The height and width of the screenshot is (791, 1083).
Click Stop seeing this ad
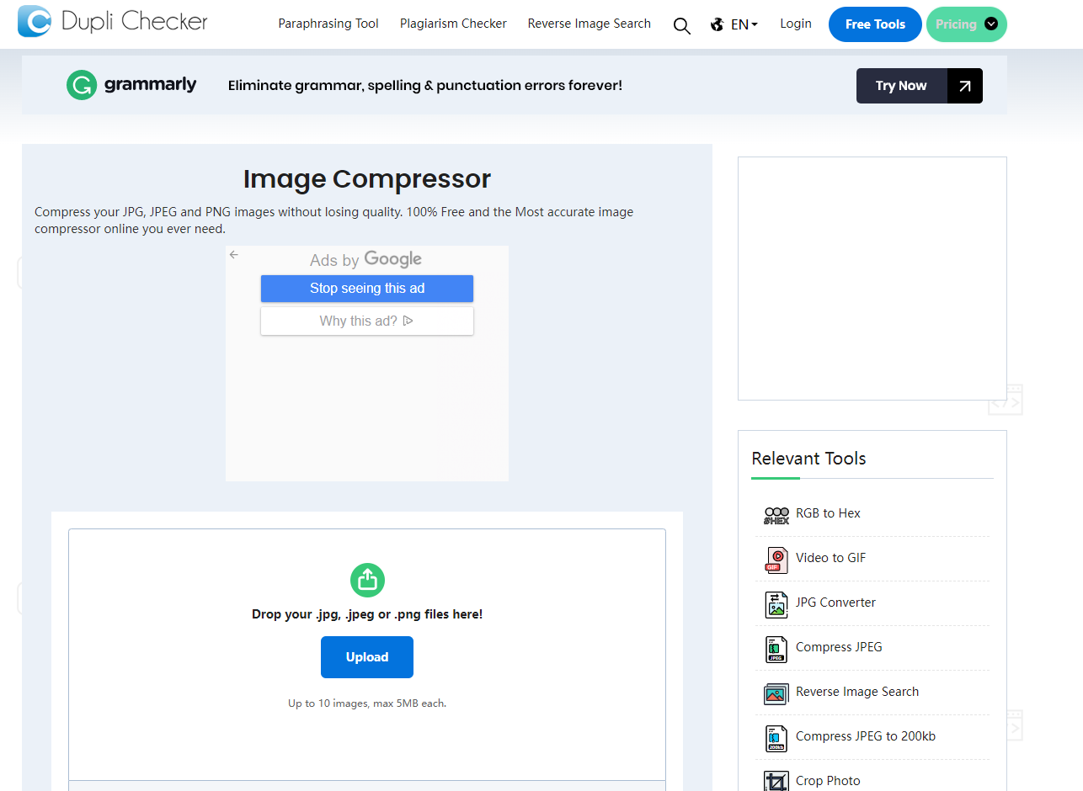tap(367, 289)
